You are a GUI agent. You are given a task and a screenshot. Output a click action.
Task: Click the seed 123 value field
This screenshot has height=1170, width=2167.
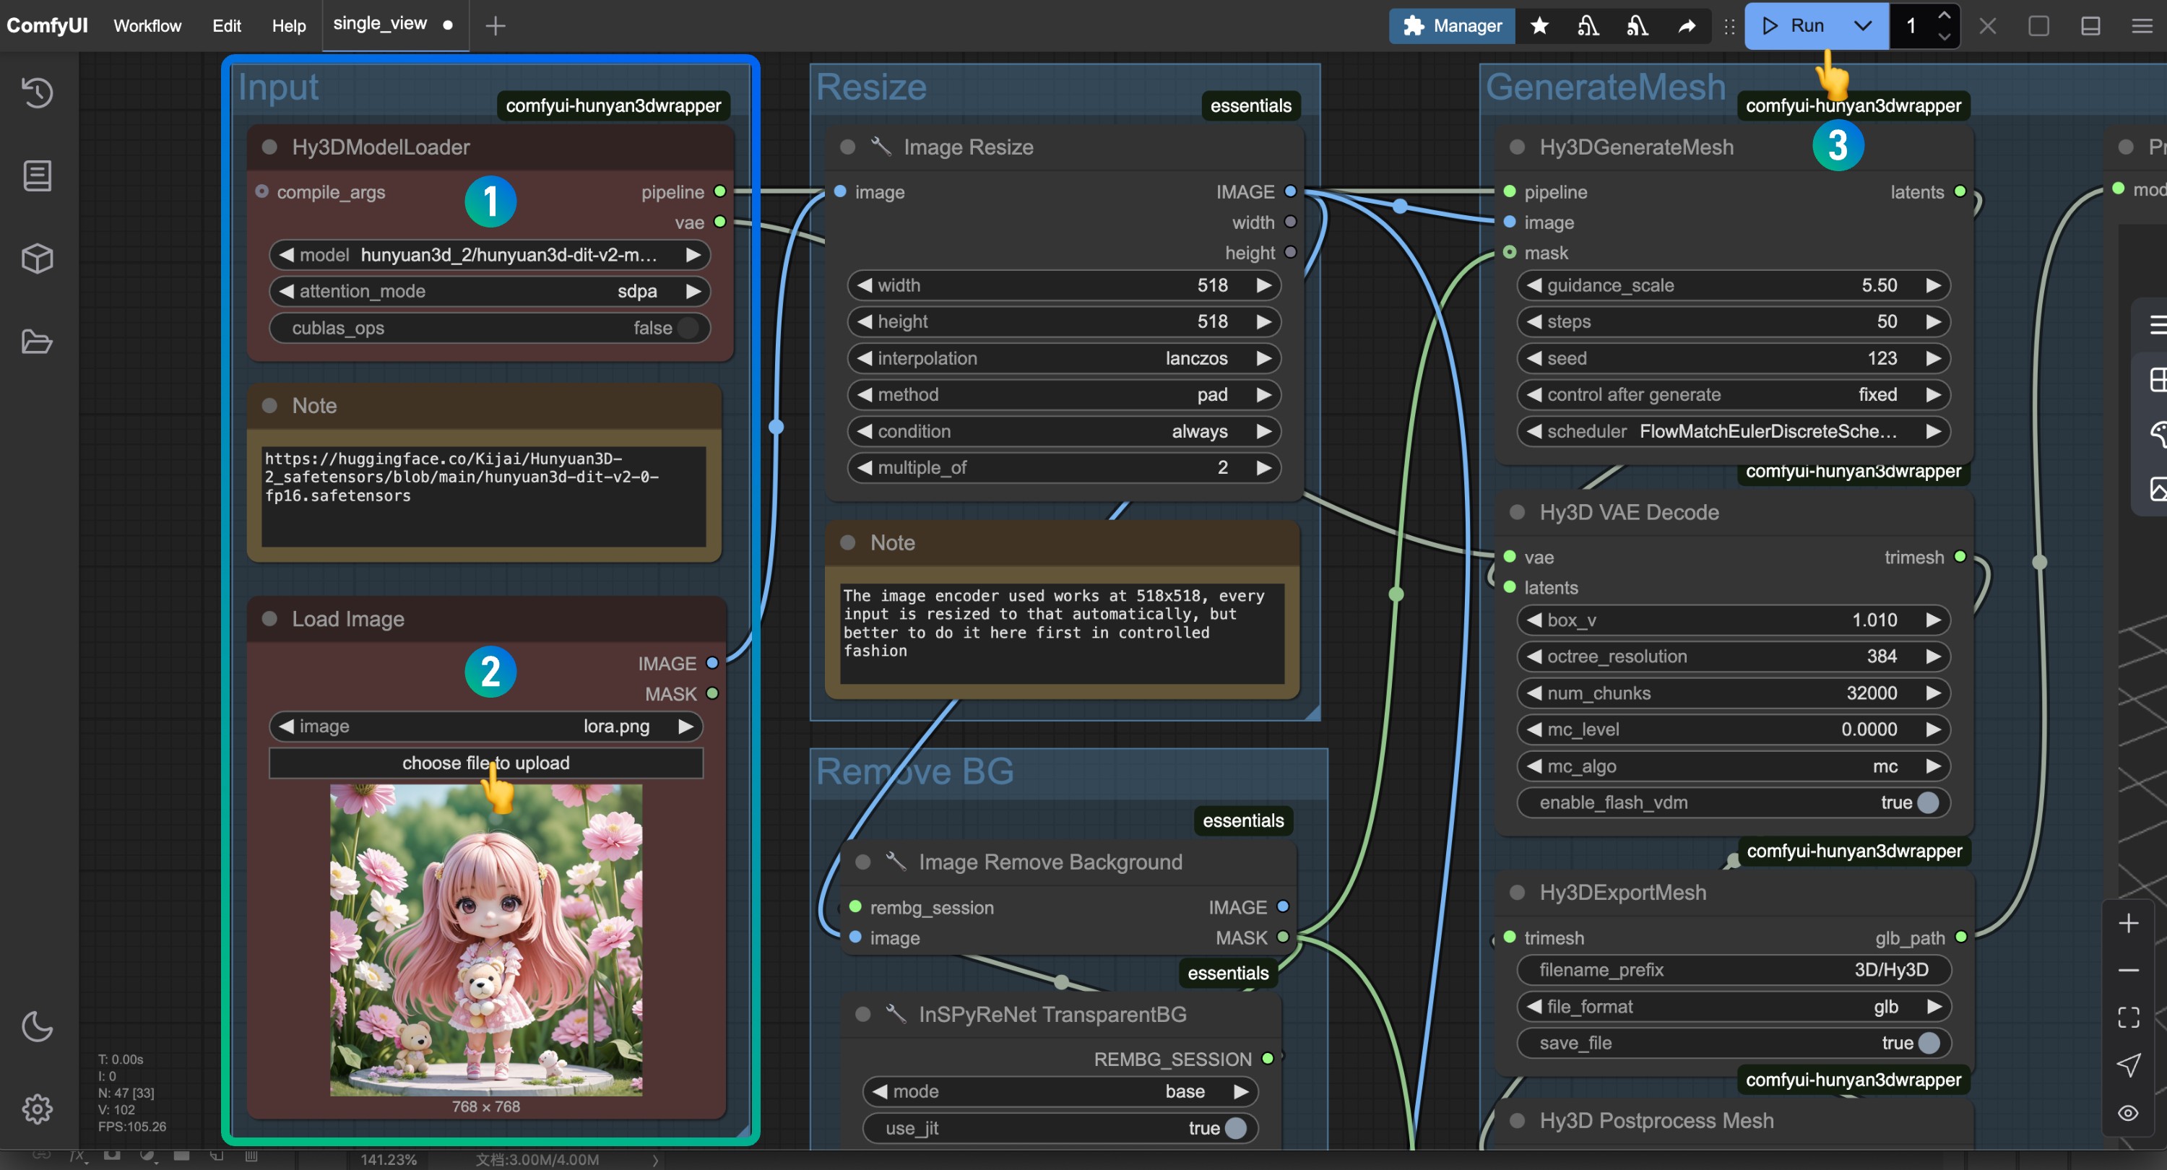1734,358
